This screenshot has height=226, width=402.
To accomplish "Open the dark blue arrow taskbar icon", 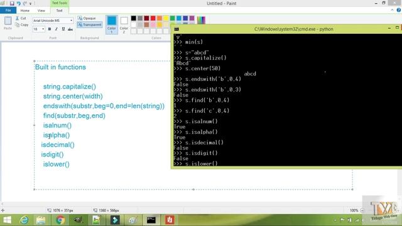I will 115,220.
